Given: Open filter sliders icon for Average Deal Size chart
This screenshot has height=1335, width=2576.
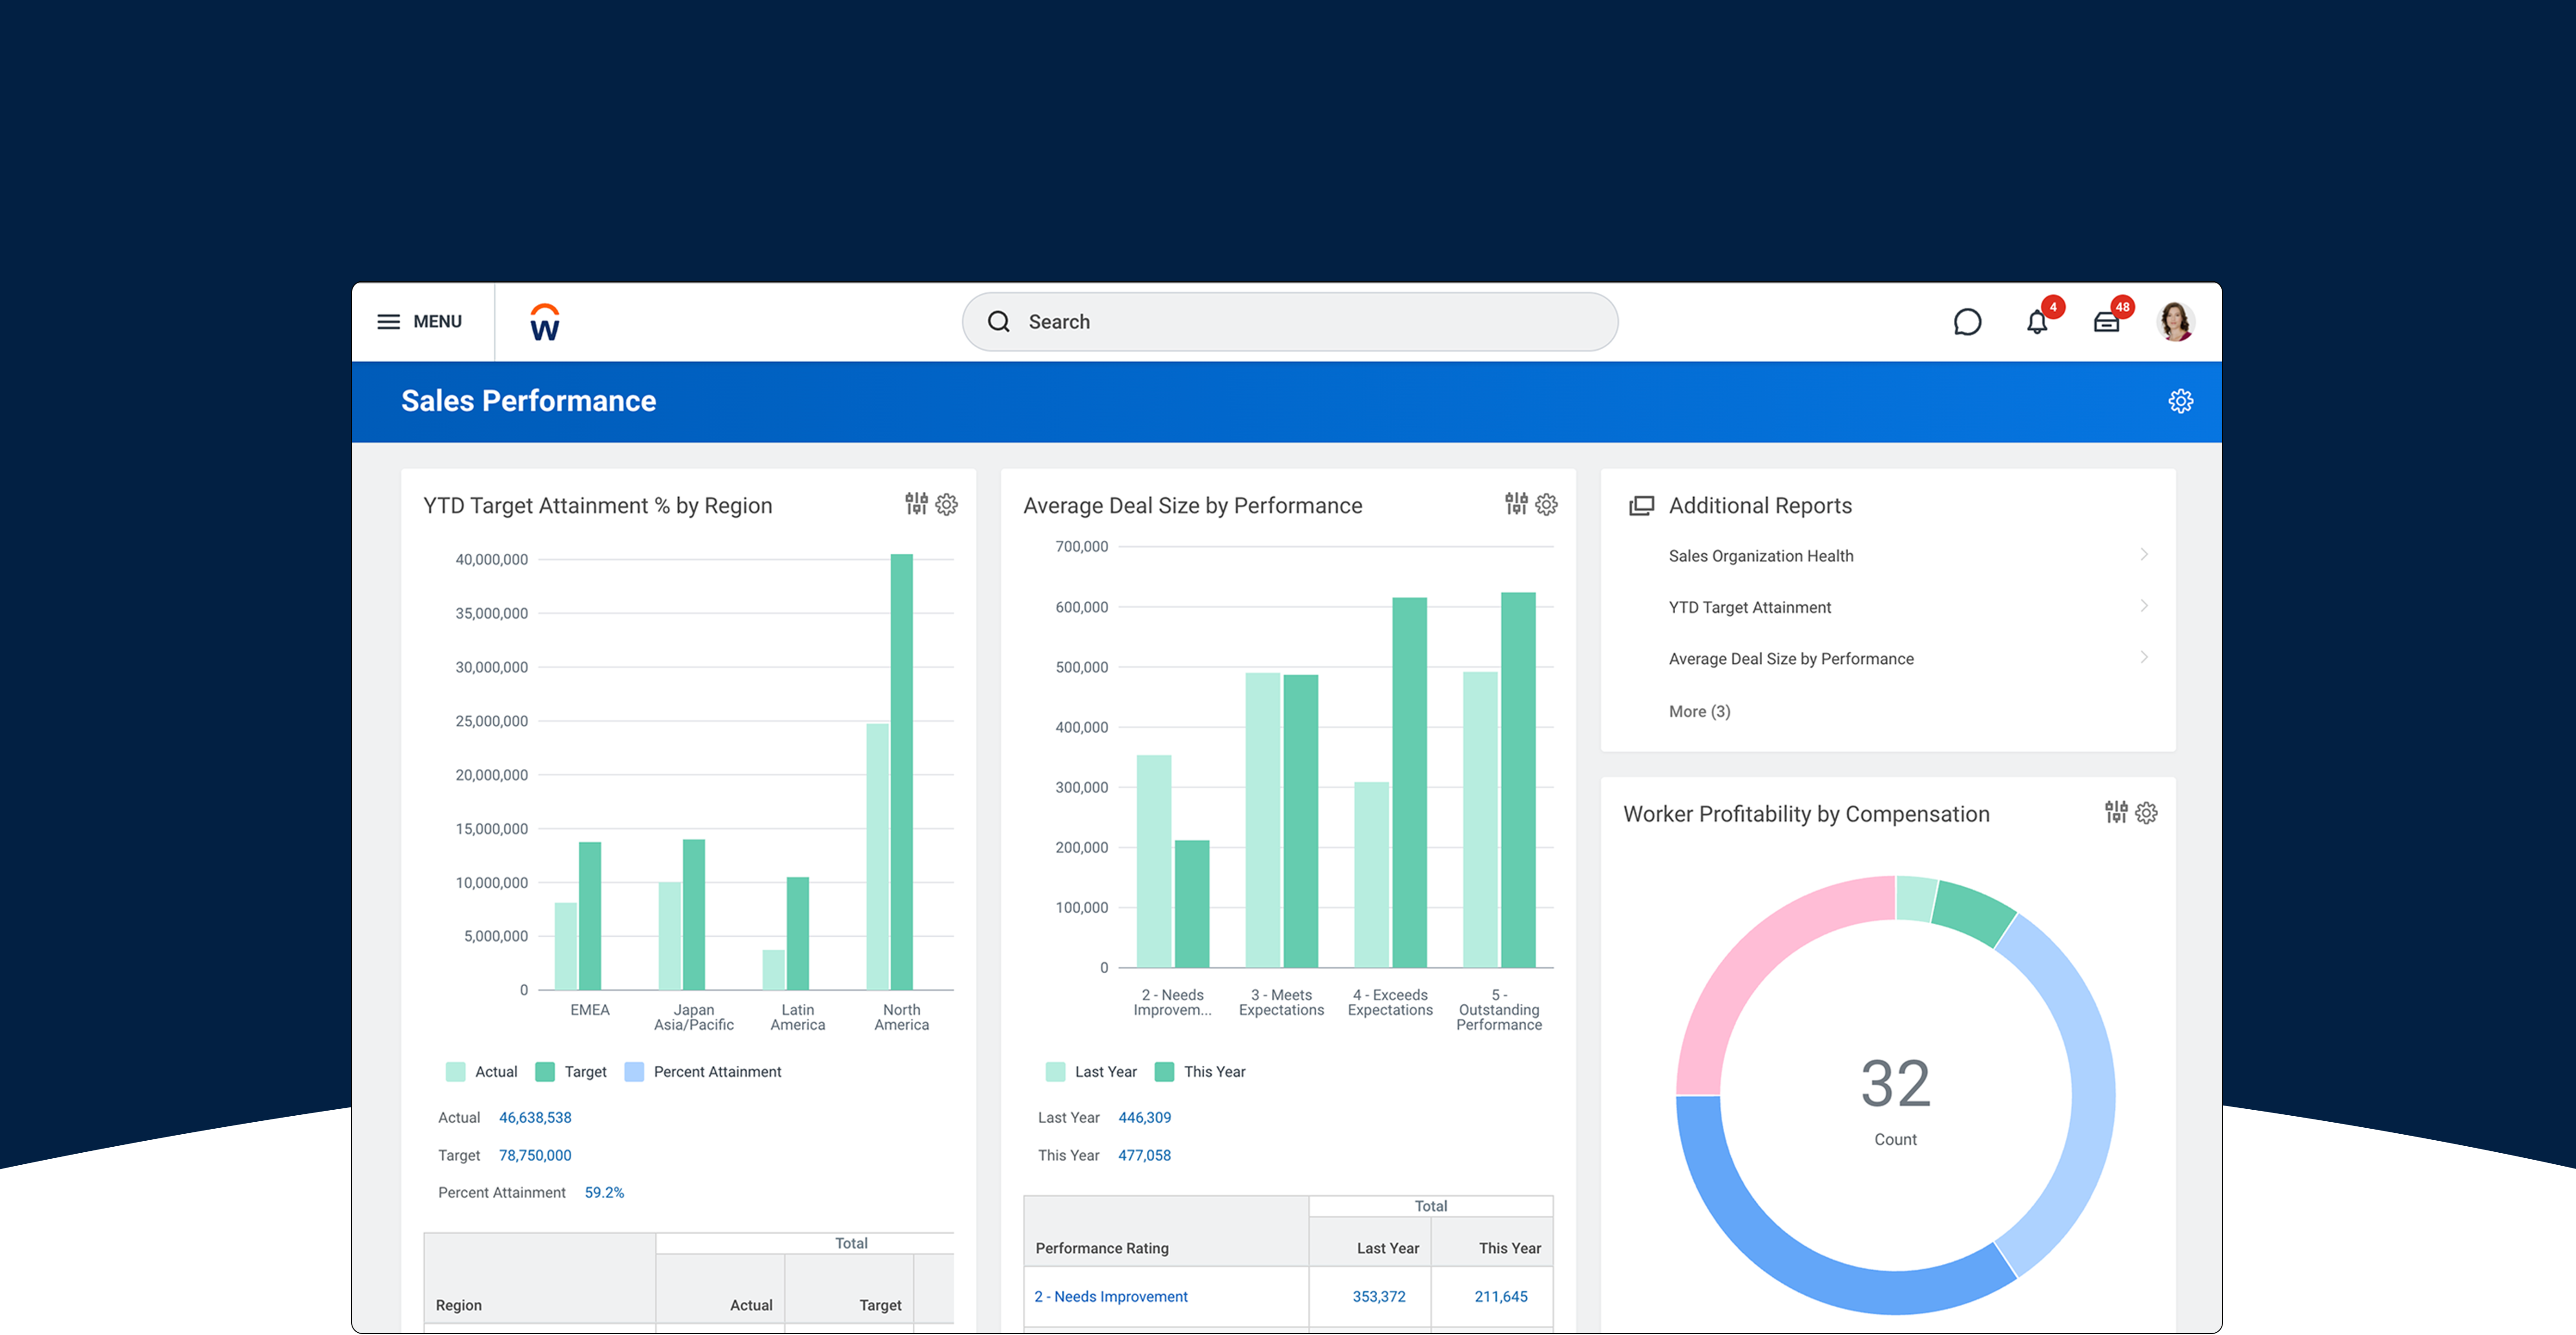Looking at the screenshot, I should 1516,504.
